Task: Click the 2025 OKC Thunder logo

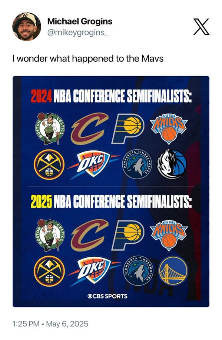Action: [x=93, y=271]
